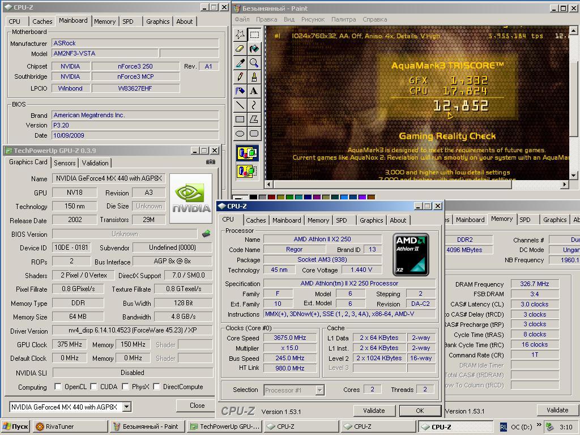This screenshot has width=580, height=435.
Task: Click the NVIDIA logo in GPU-Z
Action: pos(191,198)
